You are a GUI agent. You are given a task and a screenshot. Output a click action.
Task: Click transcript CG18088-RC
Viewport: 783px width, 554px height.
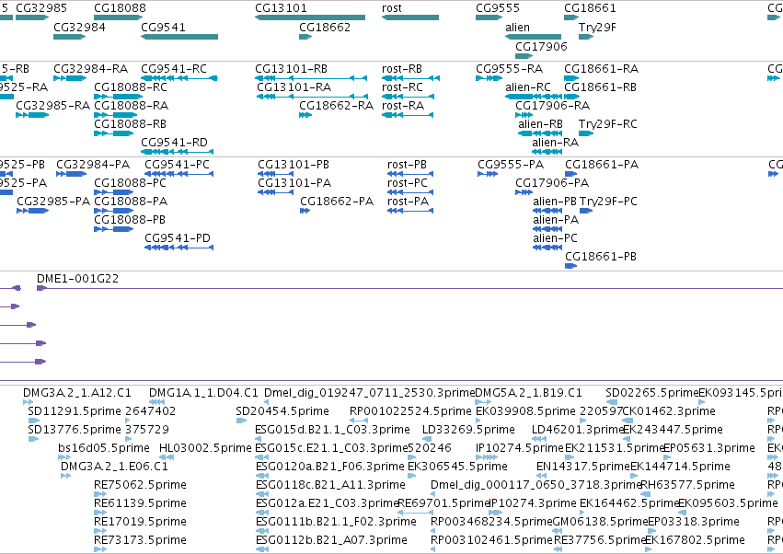click(119, 97)
